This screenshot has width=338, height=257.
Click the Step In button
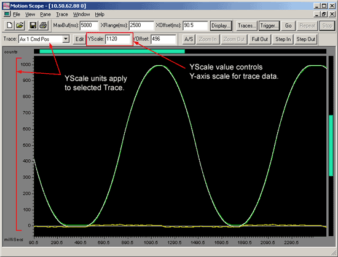point(283,39)
